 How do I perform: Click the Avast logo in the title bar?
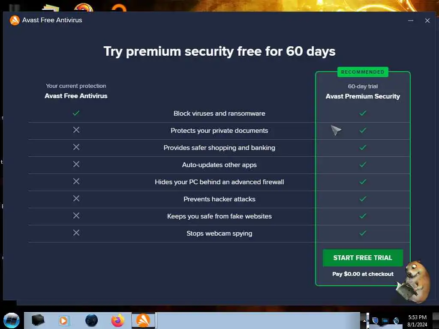pyautogui.click(x=15, y=20)
